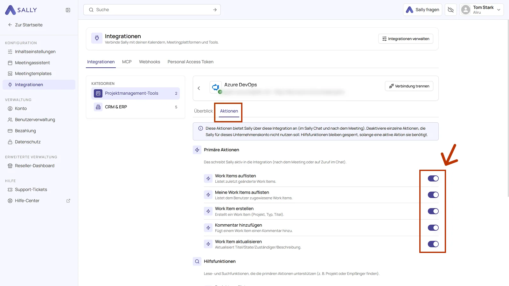Screen dimensions: 509x286
Task: Open Konto settings
Action: (39, 108)
